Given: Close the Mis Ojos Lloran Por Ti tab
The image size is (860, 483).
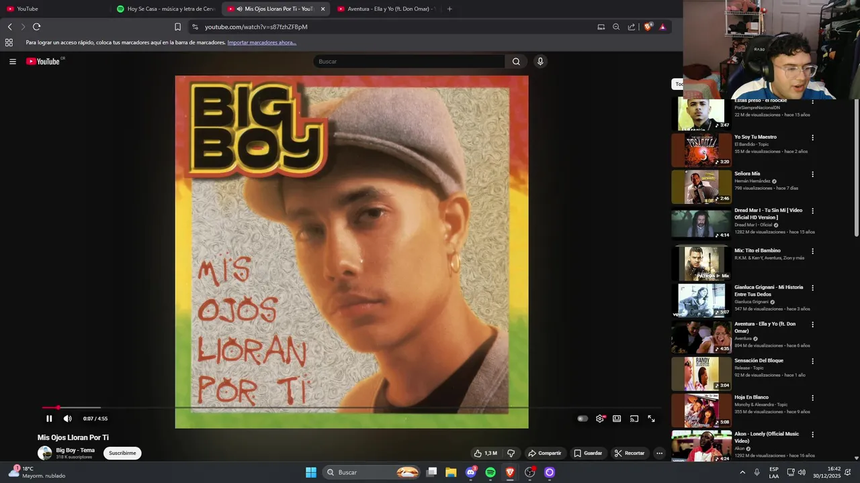Looking at the screenshot, I should point(322,9).
